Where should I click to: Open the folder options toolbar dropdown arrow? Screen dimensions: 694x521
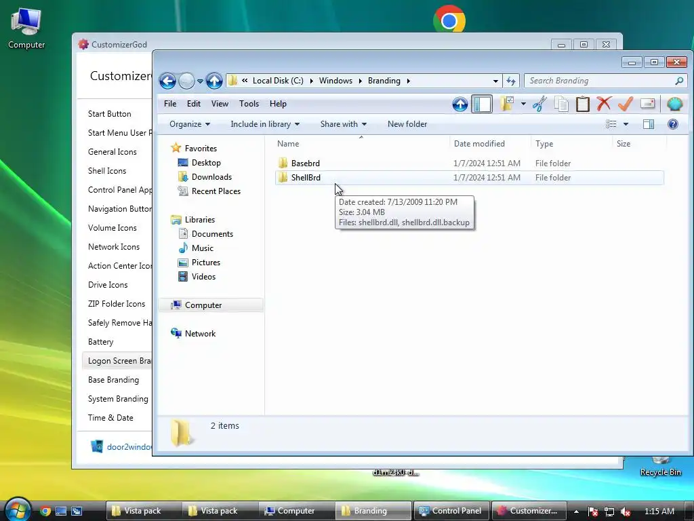[x=523, y=104]
